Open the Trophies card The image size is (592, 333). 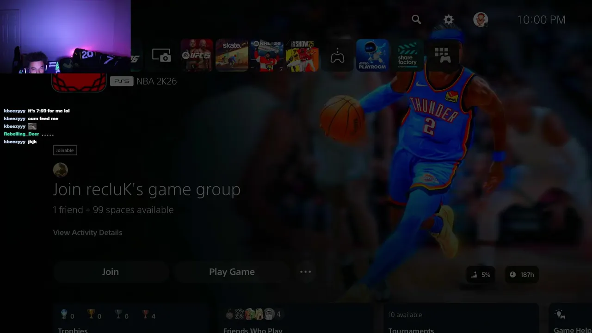coord(132,319)
